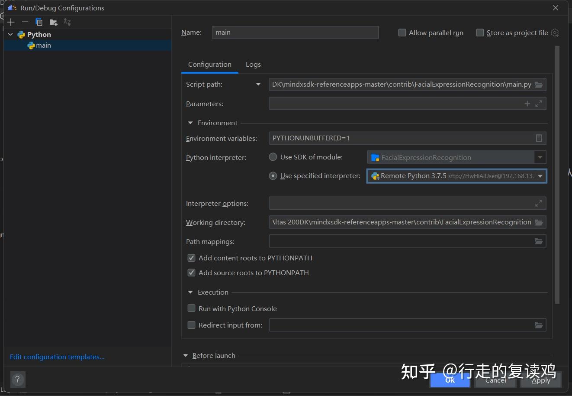
Task: Open the Store as project file settings gear
Action: pos(555,32)
